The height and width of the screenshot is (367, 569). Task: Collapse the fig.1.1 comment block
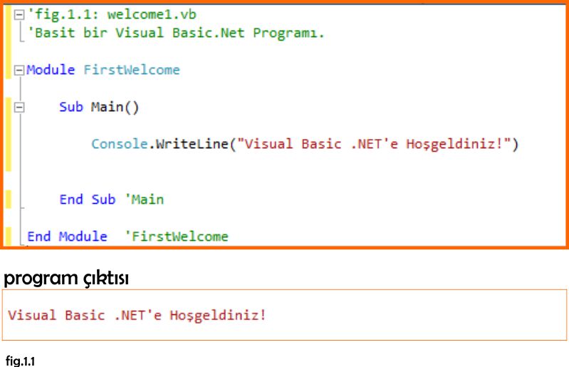coord(19,15)
